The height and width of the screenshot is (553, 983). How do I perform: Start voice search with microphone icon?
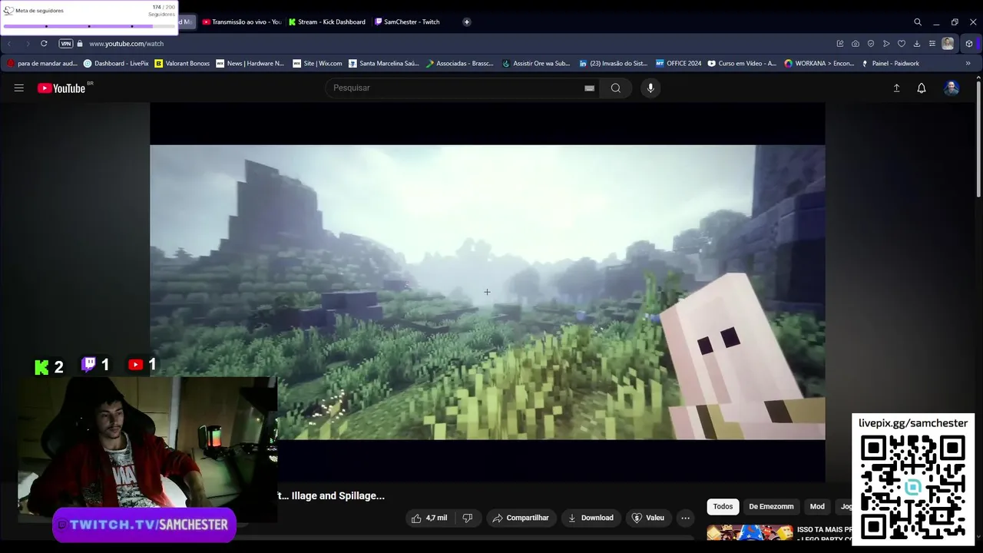(650, 88)
